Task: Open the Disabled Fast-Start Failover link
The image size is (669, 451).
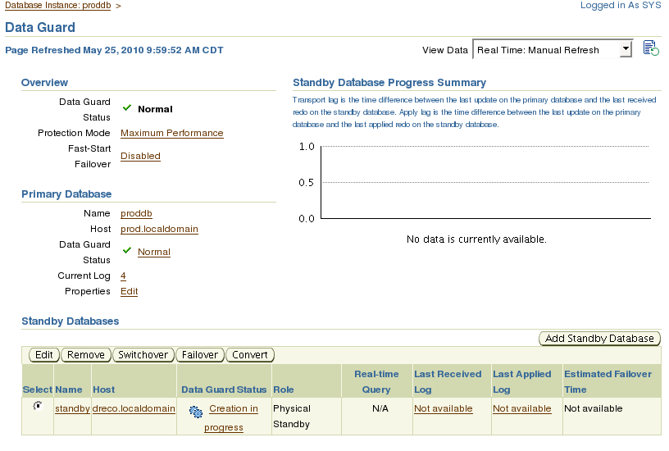Action: pos(140,156)
